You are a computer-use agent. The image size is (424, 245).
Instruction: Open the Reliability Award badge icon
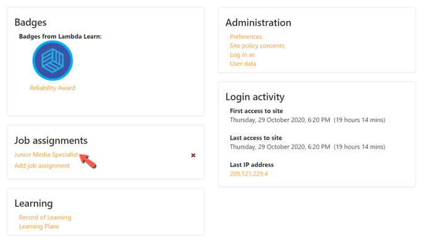[x=53, y=60]
